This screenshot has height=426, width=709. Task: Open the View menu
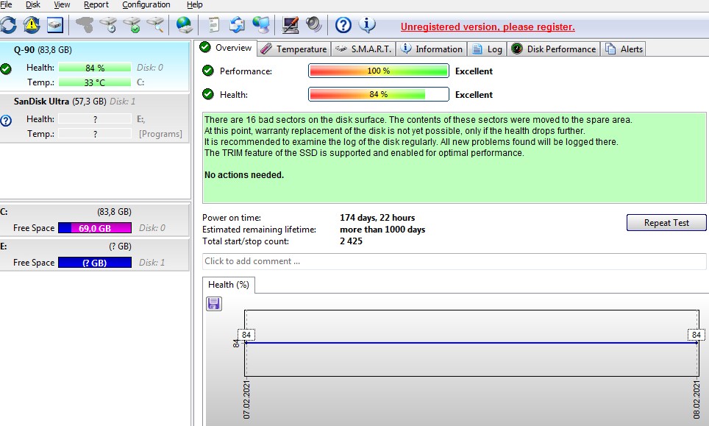(62, 4)
